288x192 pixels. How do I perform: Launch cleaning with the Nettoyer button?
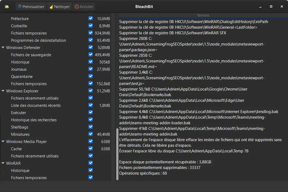click(x=59, y=6)
